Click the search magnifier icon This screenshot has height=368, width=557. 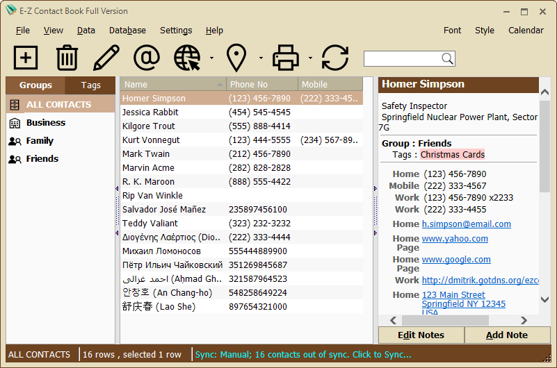pos(447,58)
